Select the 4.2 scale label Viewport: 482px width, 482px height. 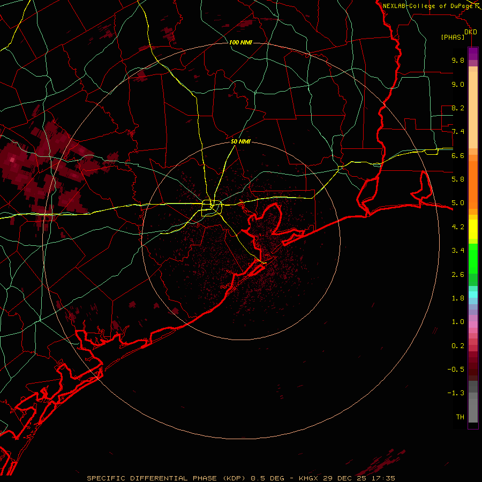(x=458, y=227)
